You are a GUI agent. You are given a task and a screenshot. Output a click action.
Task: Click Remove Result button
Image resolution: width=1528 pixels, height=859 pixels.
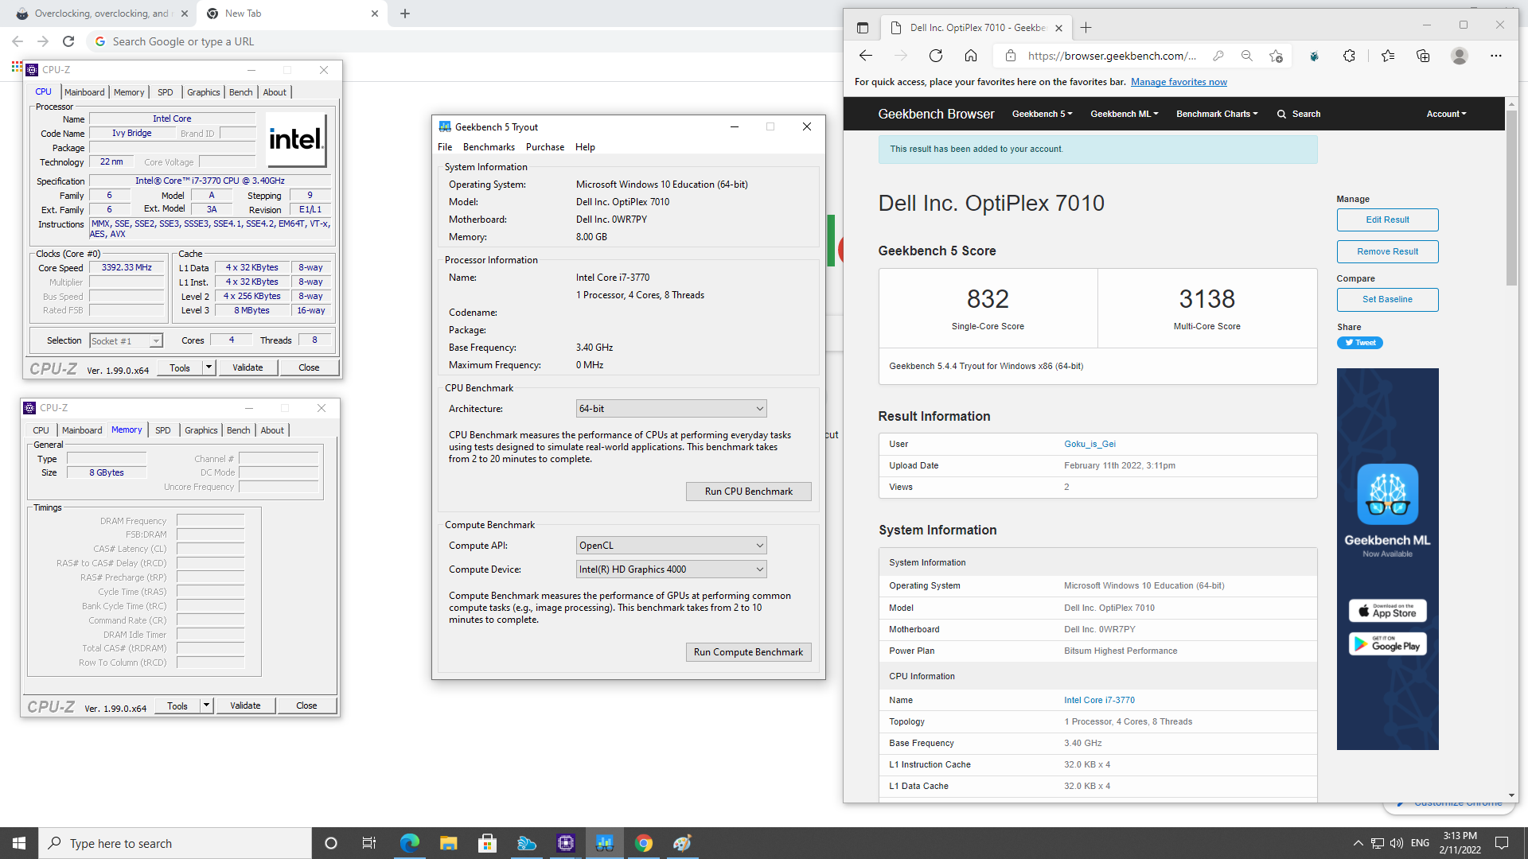coord(1387,252)
